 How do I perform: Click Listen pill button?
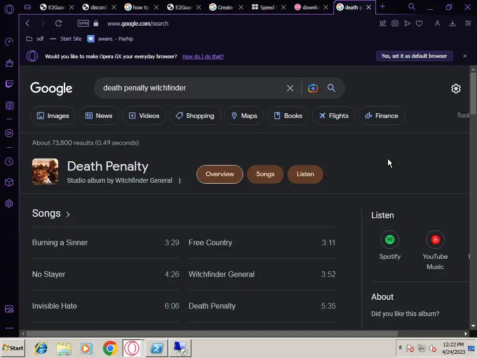(305, 174)
